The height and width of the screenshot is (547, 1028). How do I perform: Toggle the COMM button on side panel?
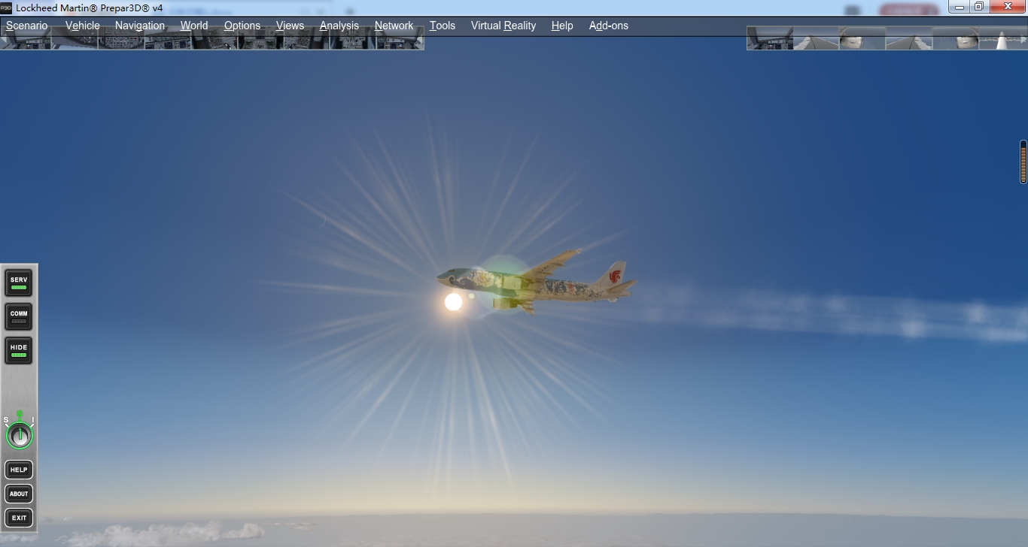coord(19,316)
